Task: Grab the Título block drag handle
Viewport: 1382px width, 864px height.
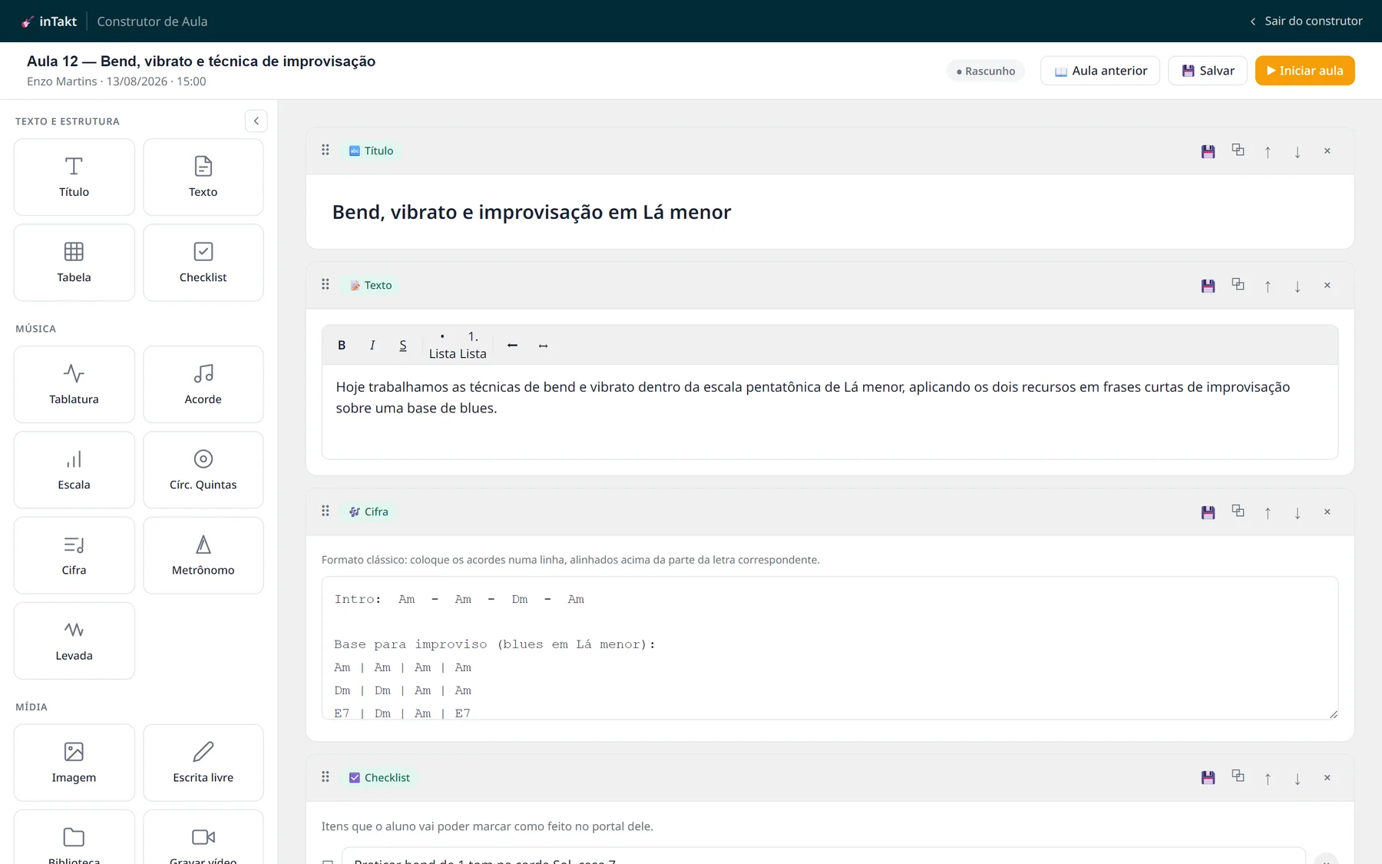Action: [326, 151]
